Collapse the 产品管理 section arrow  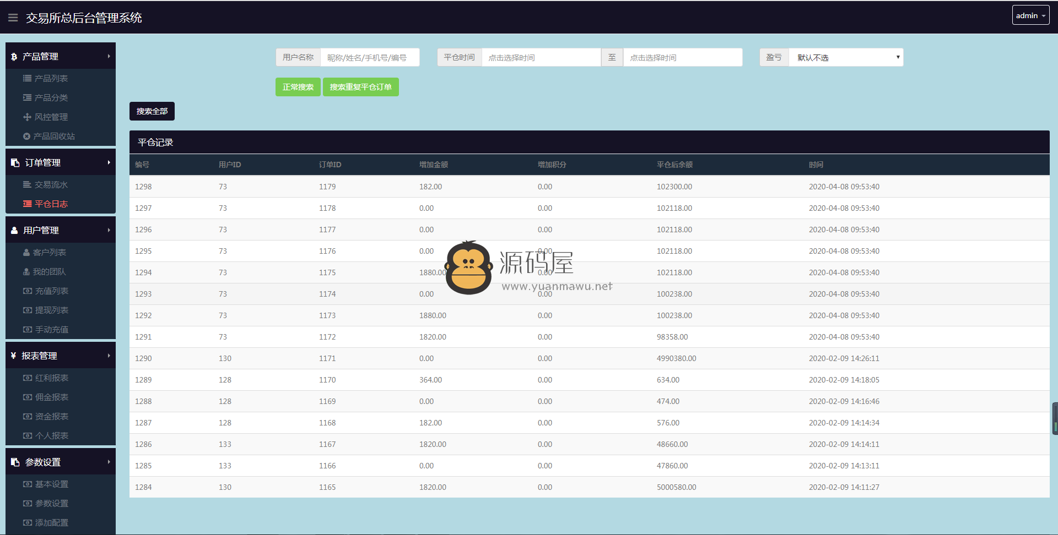pos(109,56)
